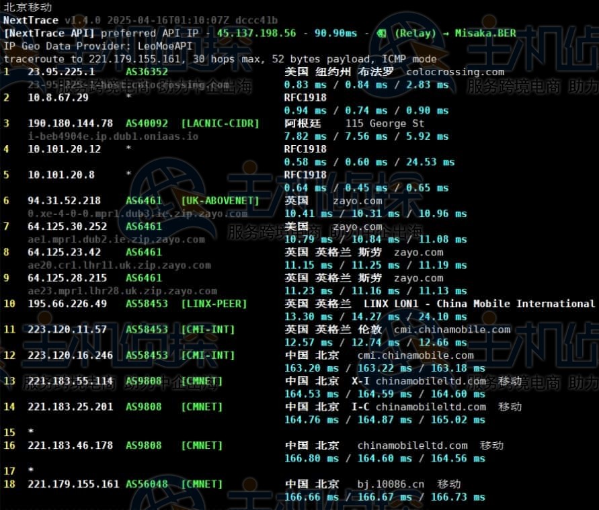The image size is (599, 510).
Task: Click the NextTrace version line
Action: click(x=141, y=20)
